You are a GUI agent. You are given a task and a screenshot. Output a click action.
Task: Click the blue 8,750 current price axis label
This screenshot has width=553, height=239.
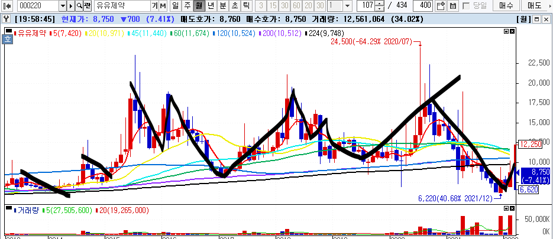(x=535, y=176)
